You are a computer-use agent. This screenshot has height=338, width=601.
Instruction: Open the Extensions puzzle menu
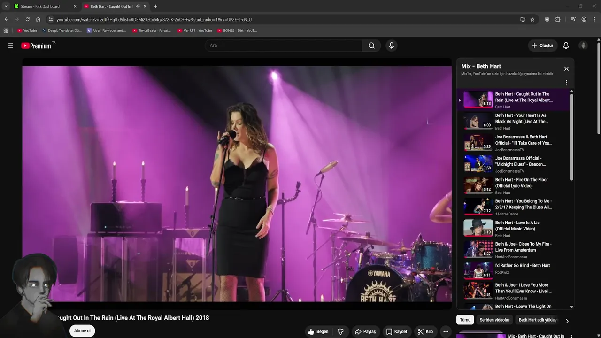click(558, 19)
